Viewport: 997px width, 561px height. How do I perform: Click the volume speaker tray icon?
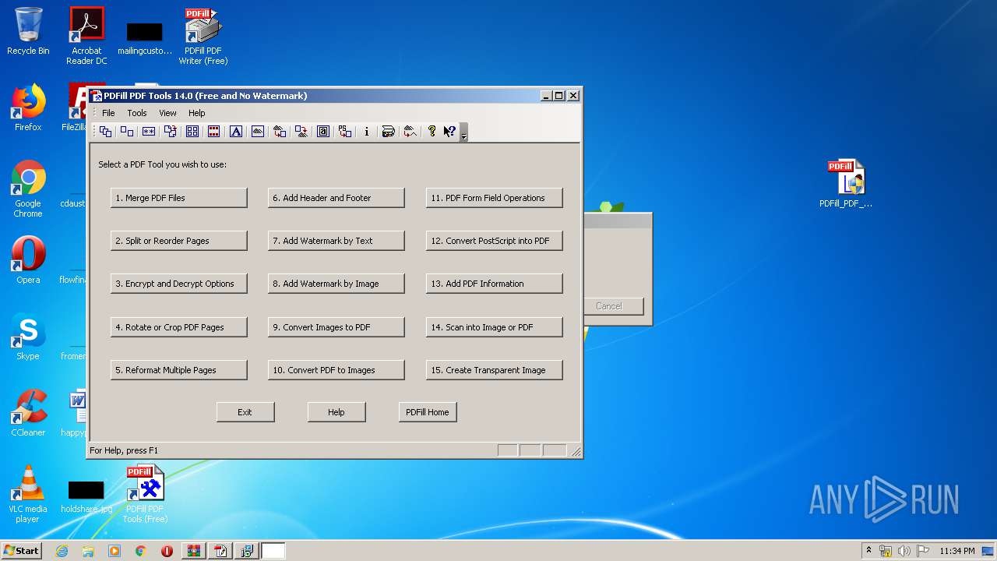click(x=904, y=551)
